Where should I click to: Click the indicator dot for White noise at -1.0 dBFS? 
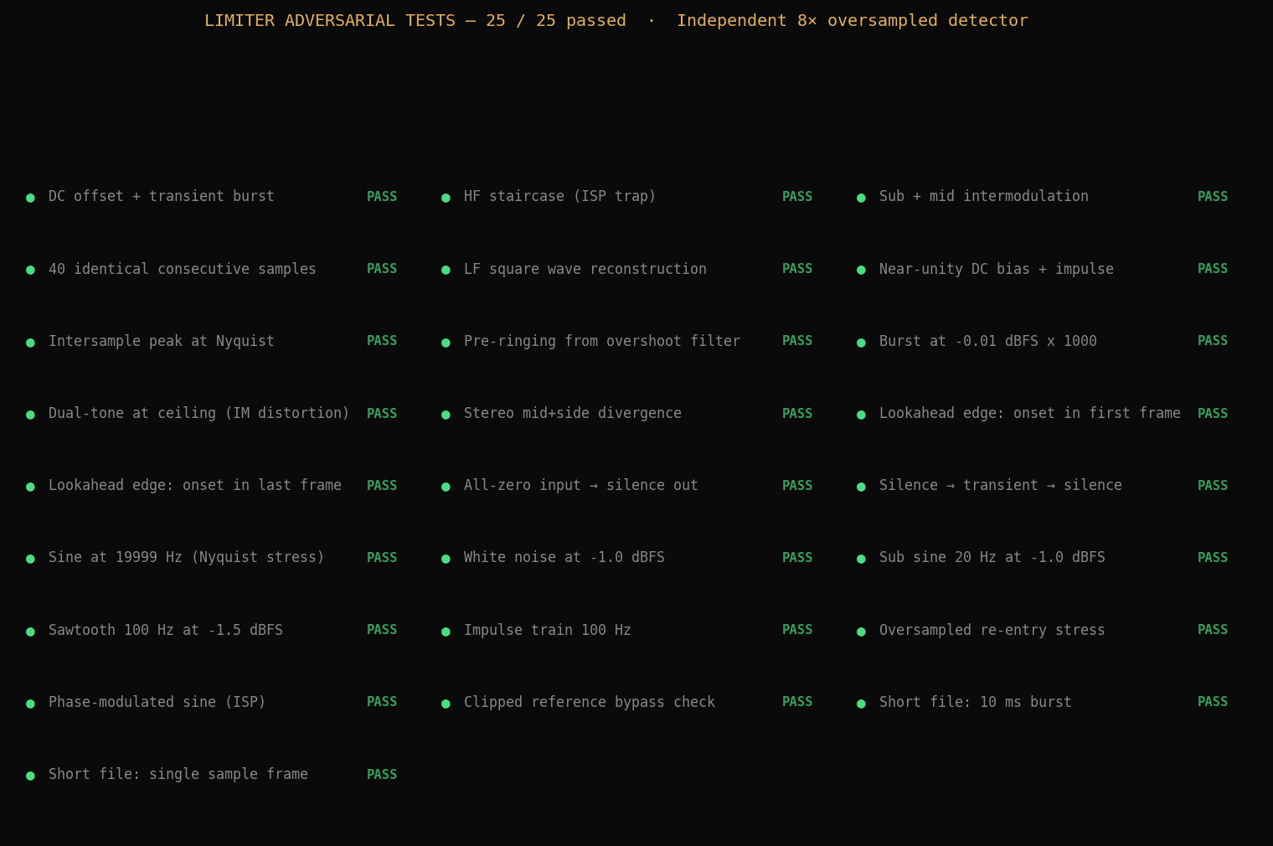pyautogui.click(x=446, y=558)
